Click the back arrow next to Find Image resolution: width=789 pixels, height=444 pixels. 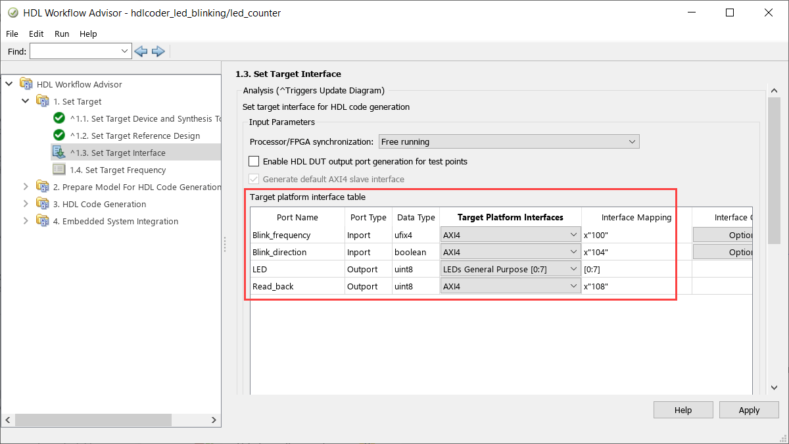(141, 51)
